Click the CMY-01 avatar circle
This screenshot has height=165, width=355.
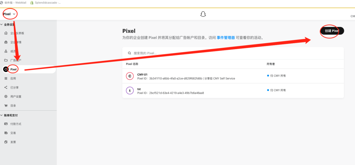[130, 76]
